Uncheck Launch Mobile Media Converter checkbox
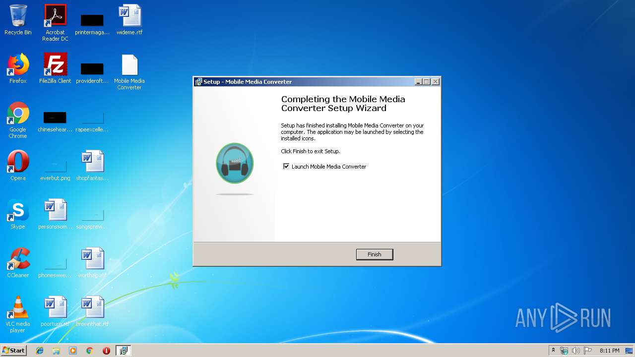 [x=286, y=167]
